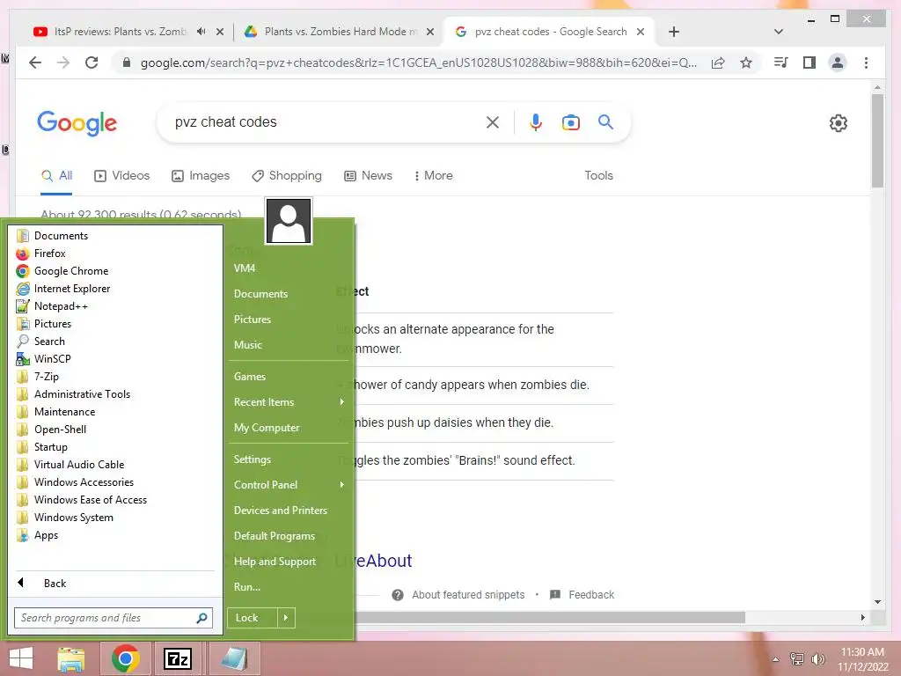The width and height of the screenshot is (901, 676).
Task: Select the Images search filter
Action: coord(201,176)
